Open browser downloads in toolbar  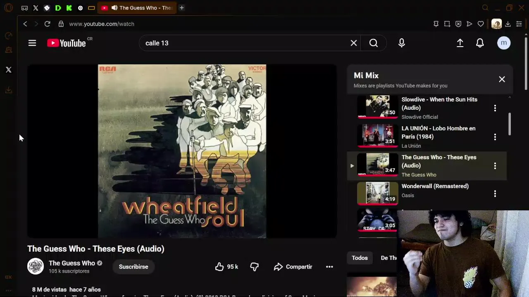click(508, 24)
